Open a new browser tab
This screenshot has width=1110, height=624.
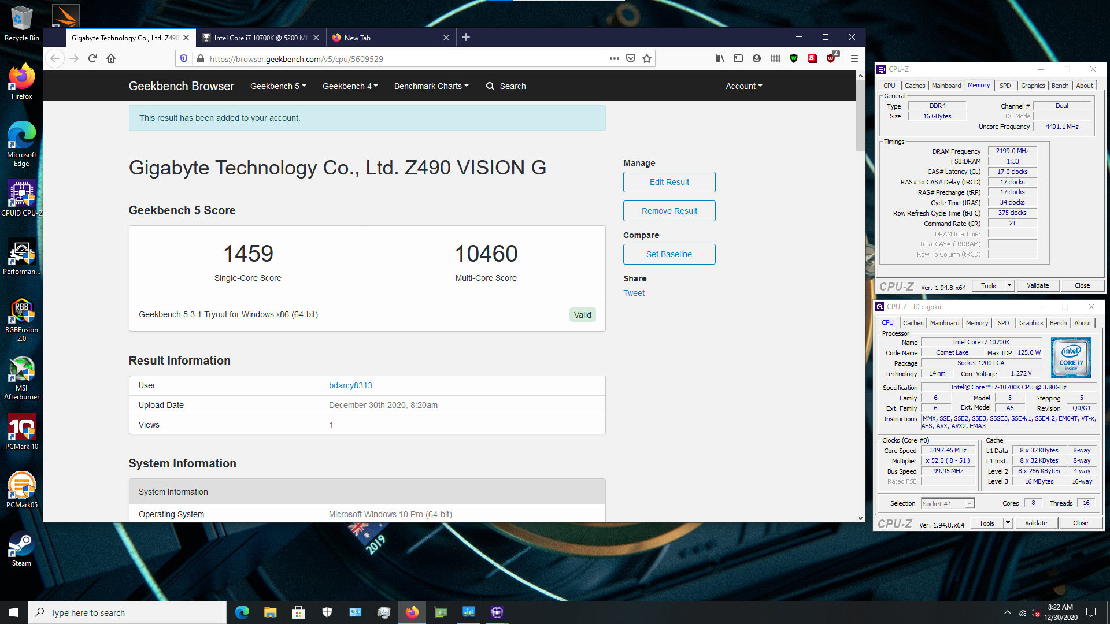click(x=466, y=38)
